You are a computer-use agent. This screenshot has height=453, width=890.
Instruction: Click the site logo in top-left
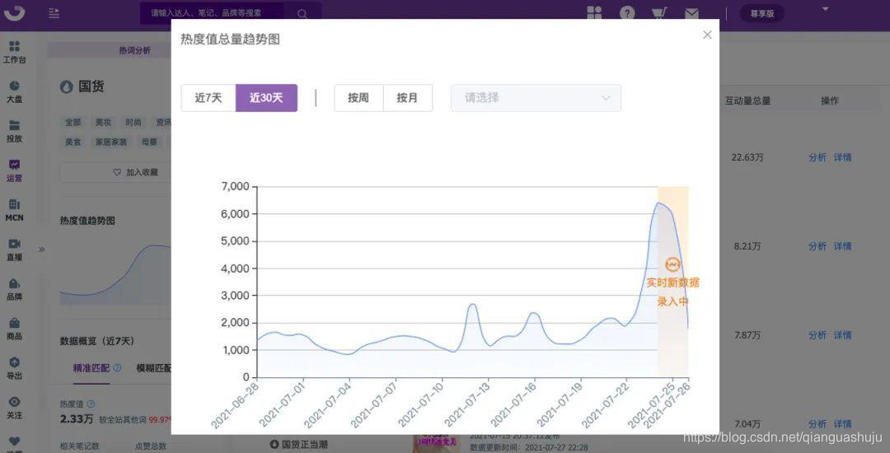pyautogui.click(x=14, y=12)
